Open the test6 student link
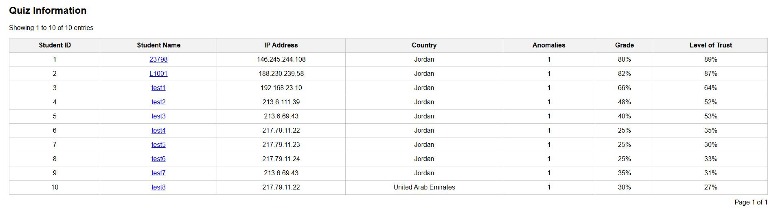Image resolution: width=776 pixels, height=213 pixels. (x=158, y=159)
